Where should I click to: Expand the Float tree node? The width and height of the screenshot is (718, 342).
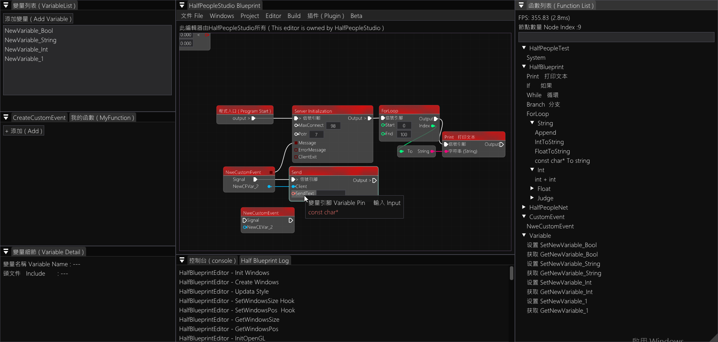(532, 188)
